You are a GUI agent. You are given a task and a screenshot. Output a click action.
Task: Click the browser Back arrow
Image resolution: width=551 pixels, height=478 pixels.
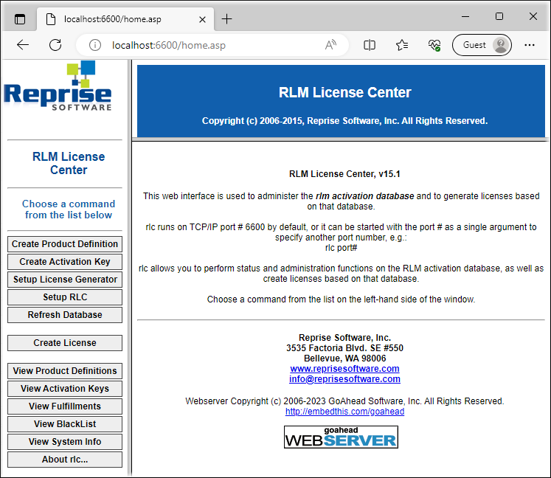tap(23, 45)
